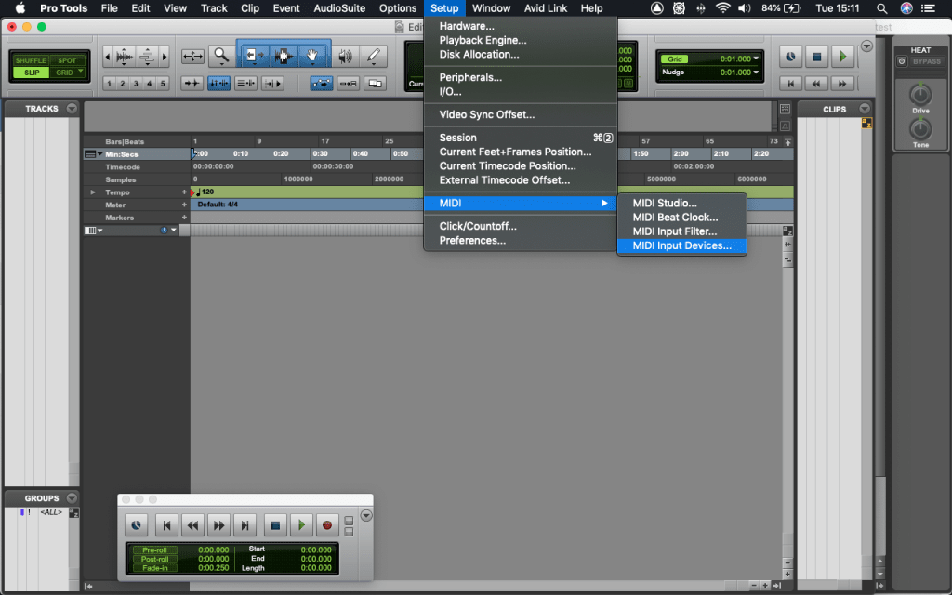Click zoom preset 1 button
Viewport: 952px width, 595px height.
pyautogui.click(x=110, y=83)
